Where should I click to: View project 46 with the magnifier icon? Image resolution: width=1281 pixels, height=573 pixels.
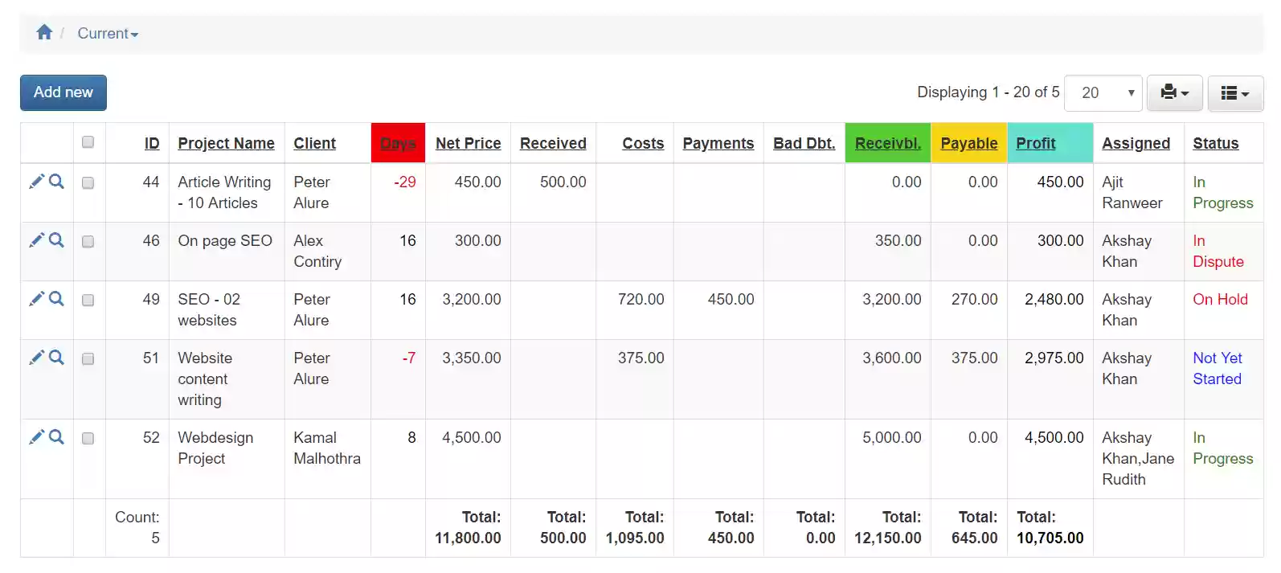[x=56, y=240]
